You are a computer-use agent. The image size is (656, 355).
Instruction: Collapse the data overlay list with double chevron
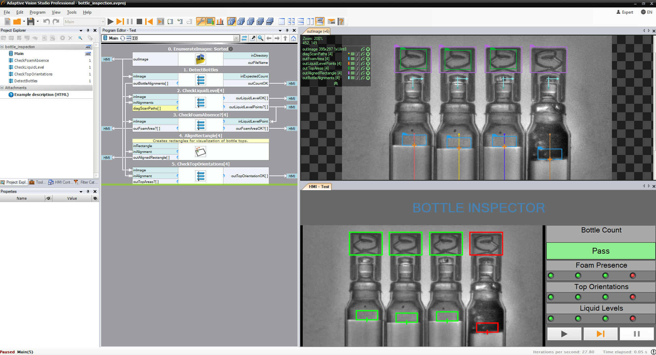tap(336, 83)
